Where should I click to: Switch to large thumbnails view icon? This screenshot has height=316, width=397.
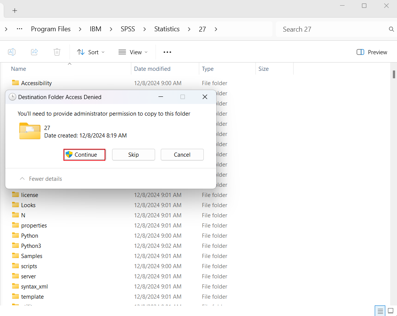pyautogui.click(x=391, y=311)
